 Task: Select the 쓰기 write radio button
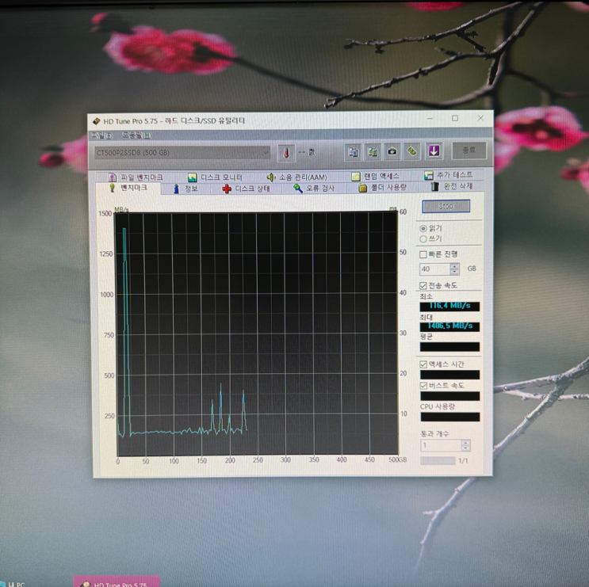tap(423, 239)
